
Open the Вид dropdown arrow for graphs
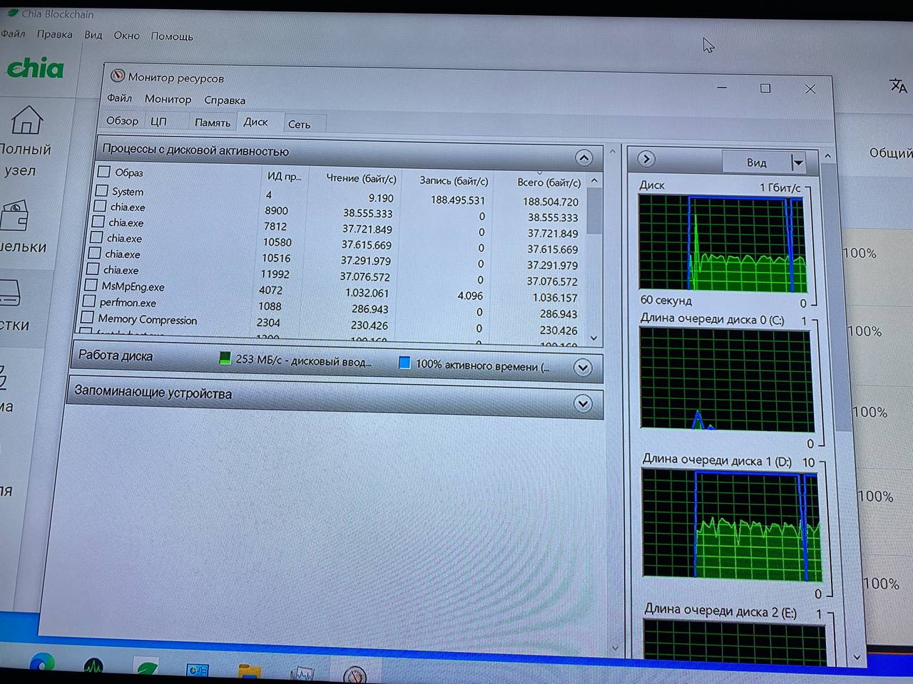(x=798, y=163)
